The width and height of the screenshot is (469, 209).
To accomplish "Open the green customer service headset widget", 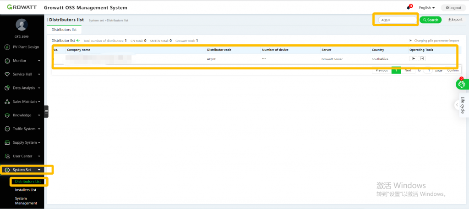I will click(x=462, y=84).
